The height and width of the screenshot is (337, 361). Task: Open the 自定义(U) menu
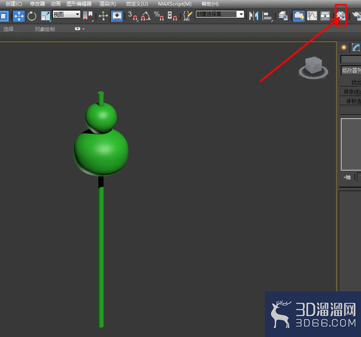click(x=137, y=4)
